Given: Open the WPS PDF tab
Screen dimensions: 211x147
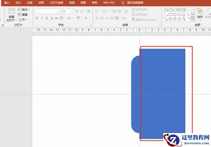Looking at the screenshot, I should [x=109, y=3].
